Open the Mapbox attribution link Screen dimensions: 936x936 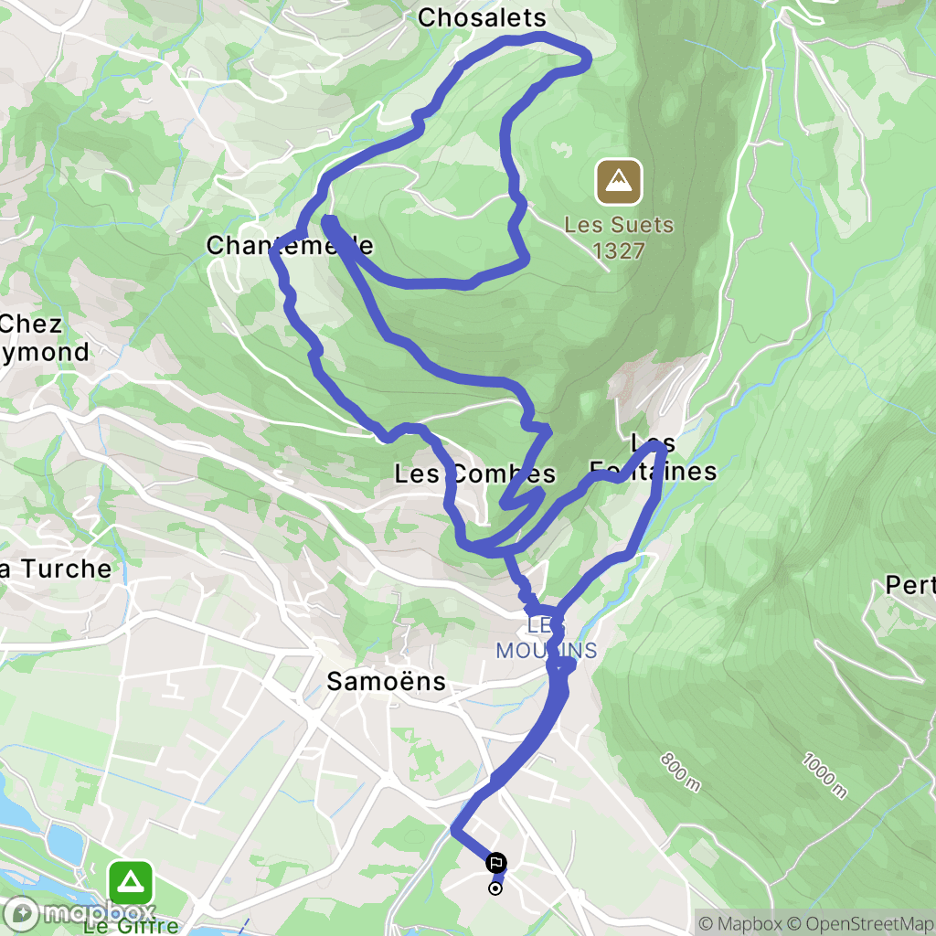pyautogui.click(x=739, y=923)
